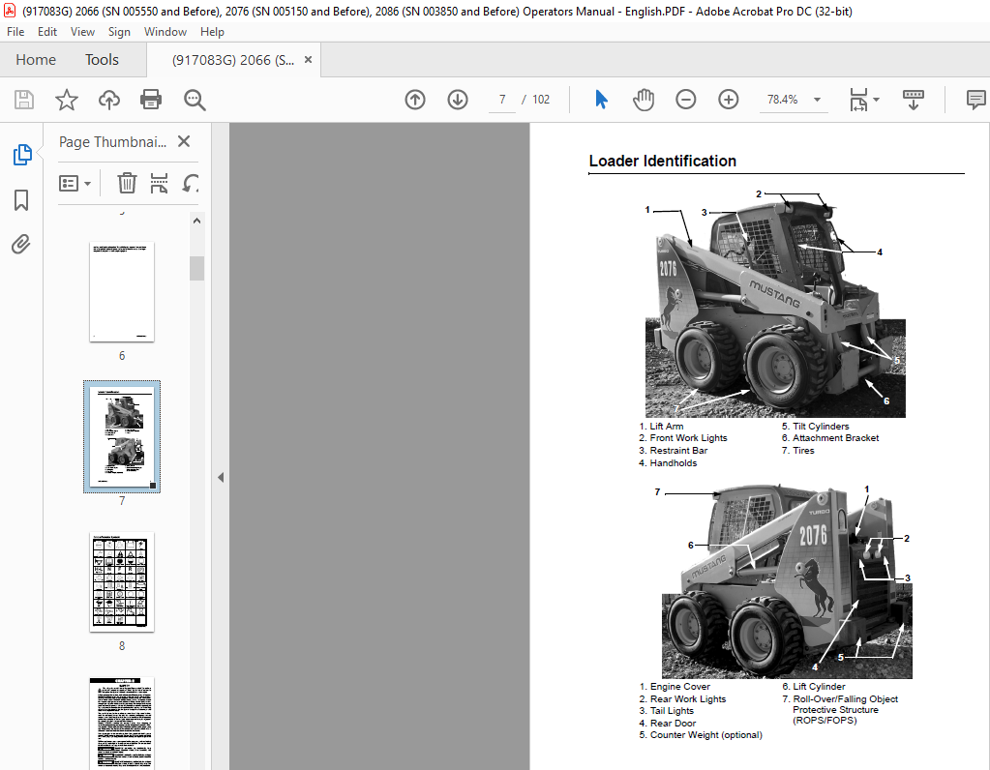This screenshot has height=770, width=990.
Task: Open the Comment tool icon
Action: (x=976, y=100)
